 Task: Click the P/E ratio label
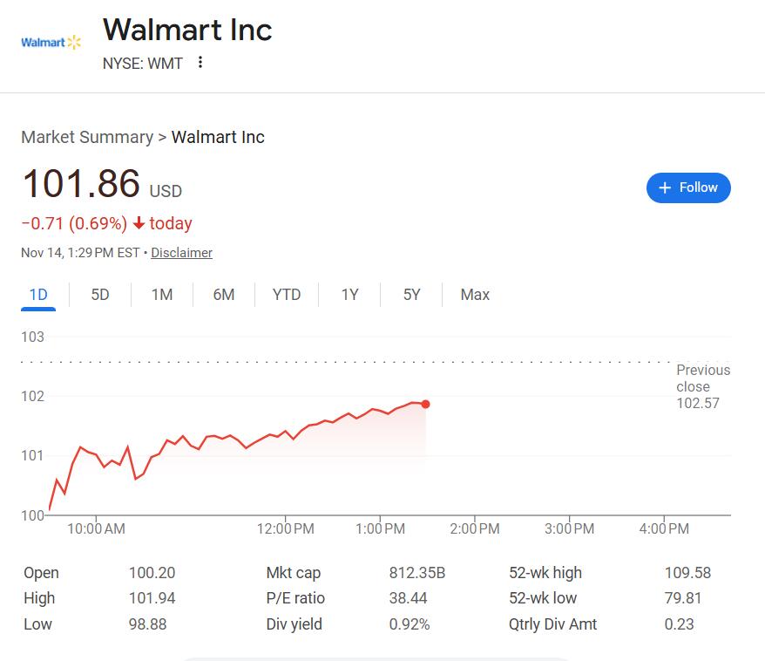295,598
